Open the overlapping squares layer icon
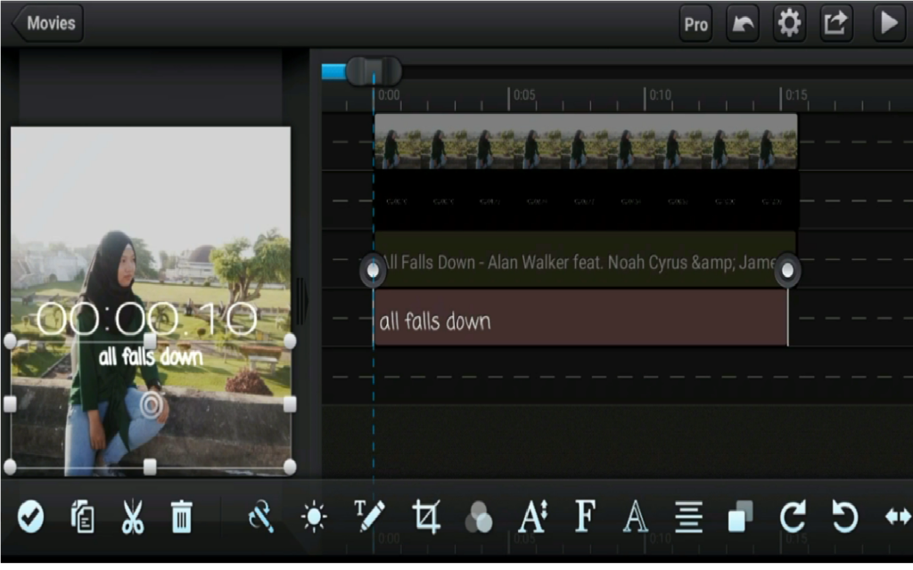Image resolution: width=913 pixels, height=570 pixels. pyautogui.click(x=740, y=517)
